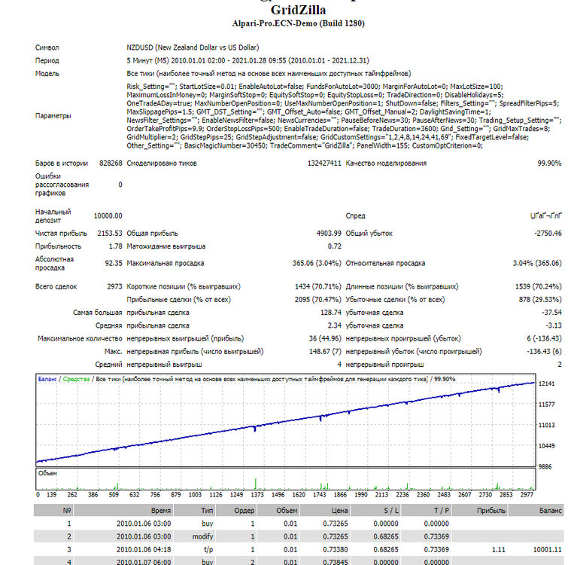
Task: Click the 't/p' type cell in row 3
Action: click(x=208, y=550)
